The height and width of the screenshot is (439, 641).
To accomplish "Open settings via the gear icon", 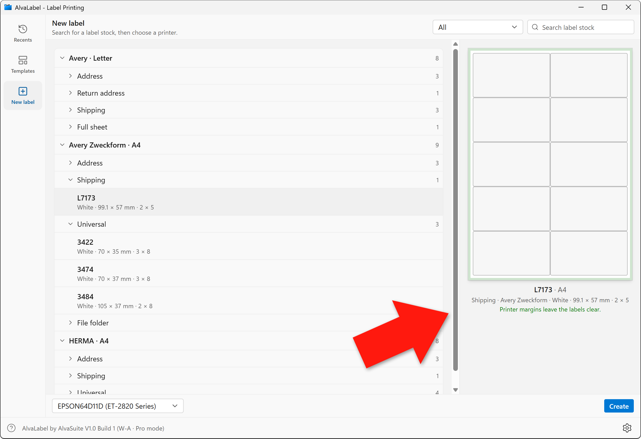I will pos(627,428).
